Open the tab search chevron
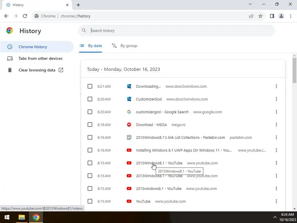Screen dimensions: 297x223 point(250,4)
